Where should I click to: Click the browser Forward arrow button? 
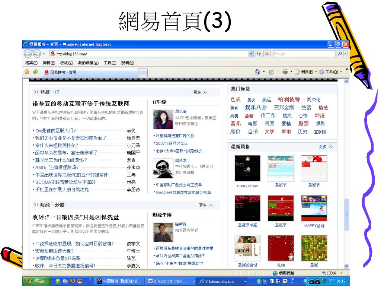(37, 54)
